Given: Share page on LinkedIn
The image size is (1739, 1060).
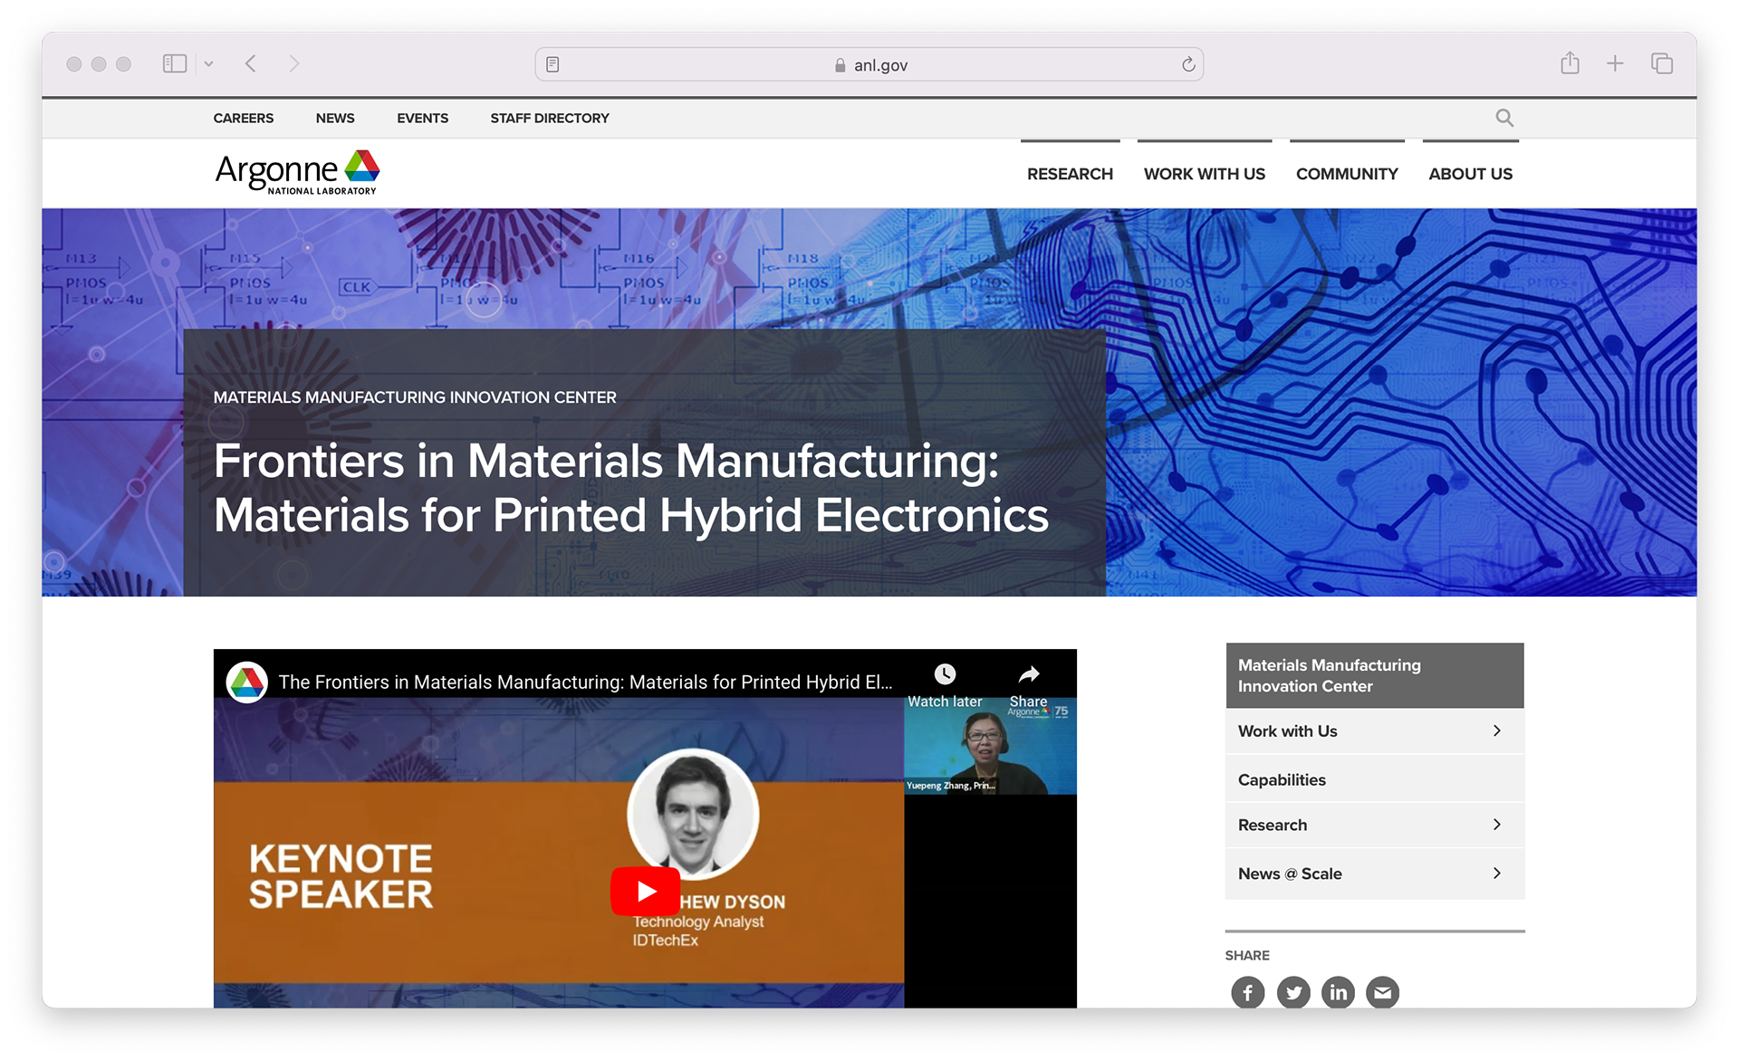Looking at the screenshot, I should click(1338, 993).
